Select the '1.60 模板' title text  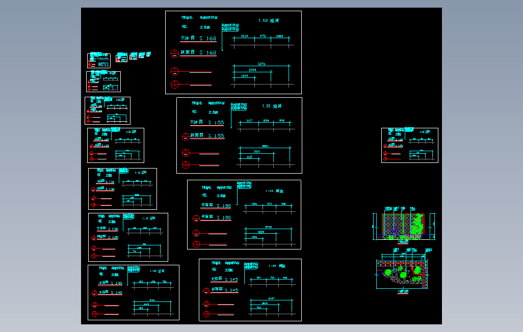coord(269,21)
